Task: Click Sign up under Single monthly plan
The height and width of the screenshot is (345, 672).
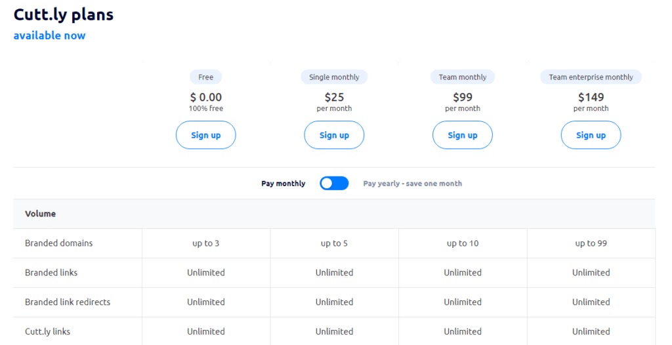Action: click(334, 135)
